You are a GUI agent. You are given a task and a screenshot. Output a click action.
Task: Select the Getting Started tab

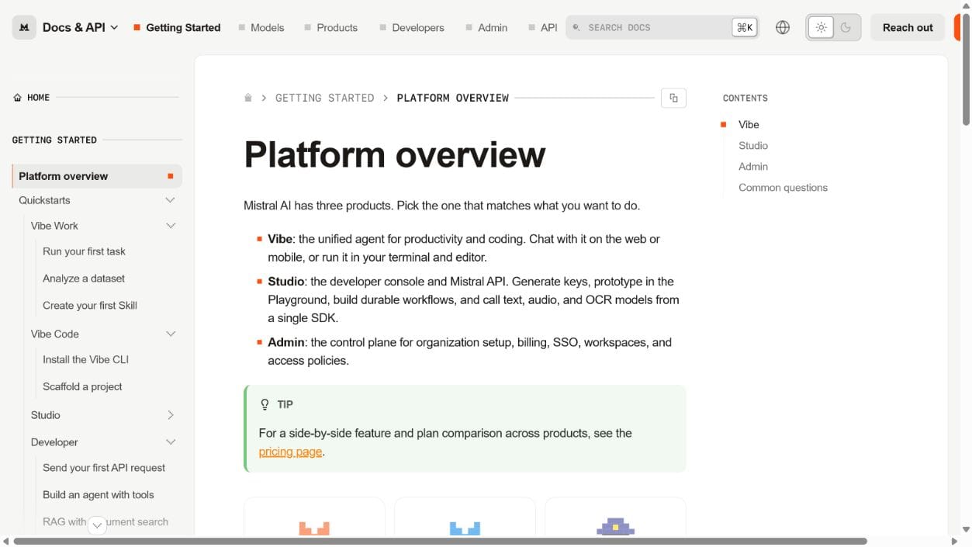pyautogui.click(x=177, y=27)
